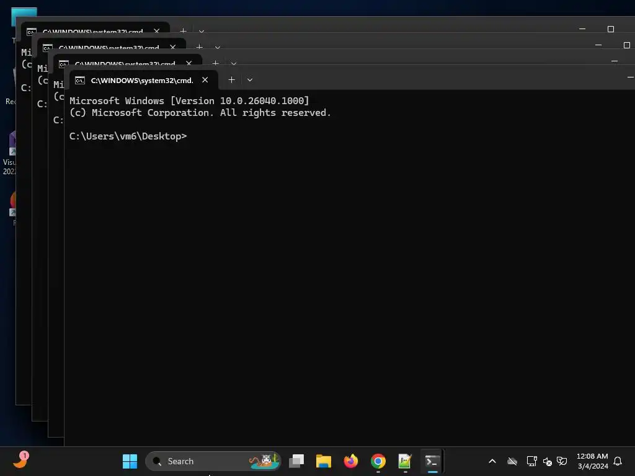Add a new tab in the second terminal window

[x=215, y=63]
